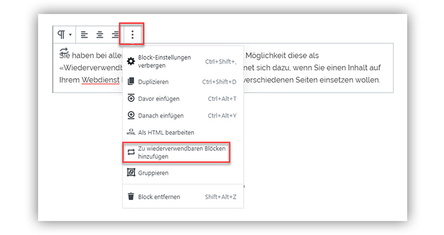Screen dimensions: 444x235
Task: Align text right in block toolbar
Action: click(x=115, y=34)
